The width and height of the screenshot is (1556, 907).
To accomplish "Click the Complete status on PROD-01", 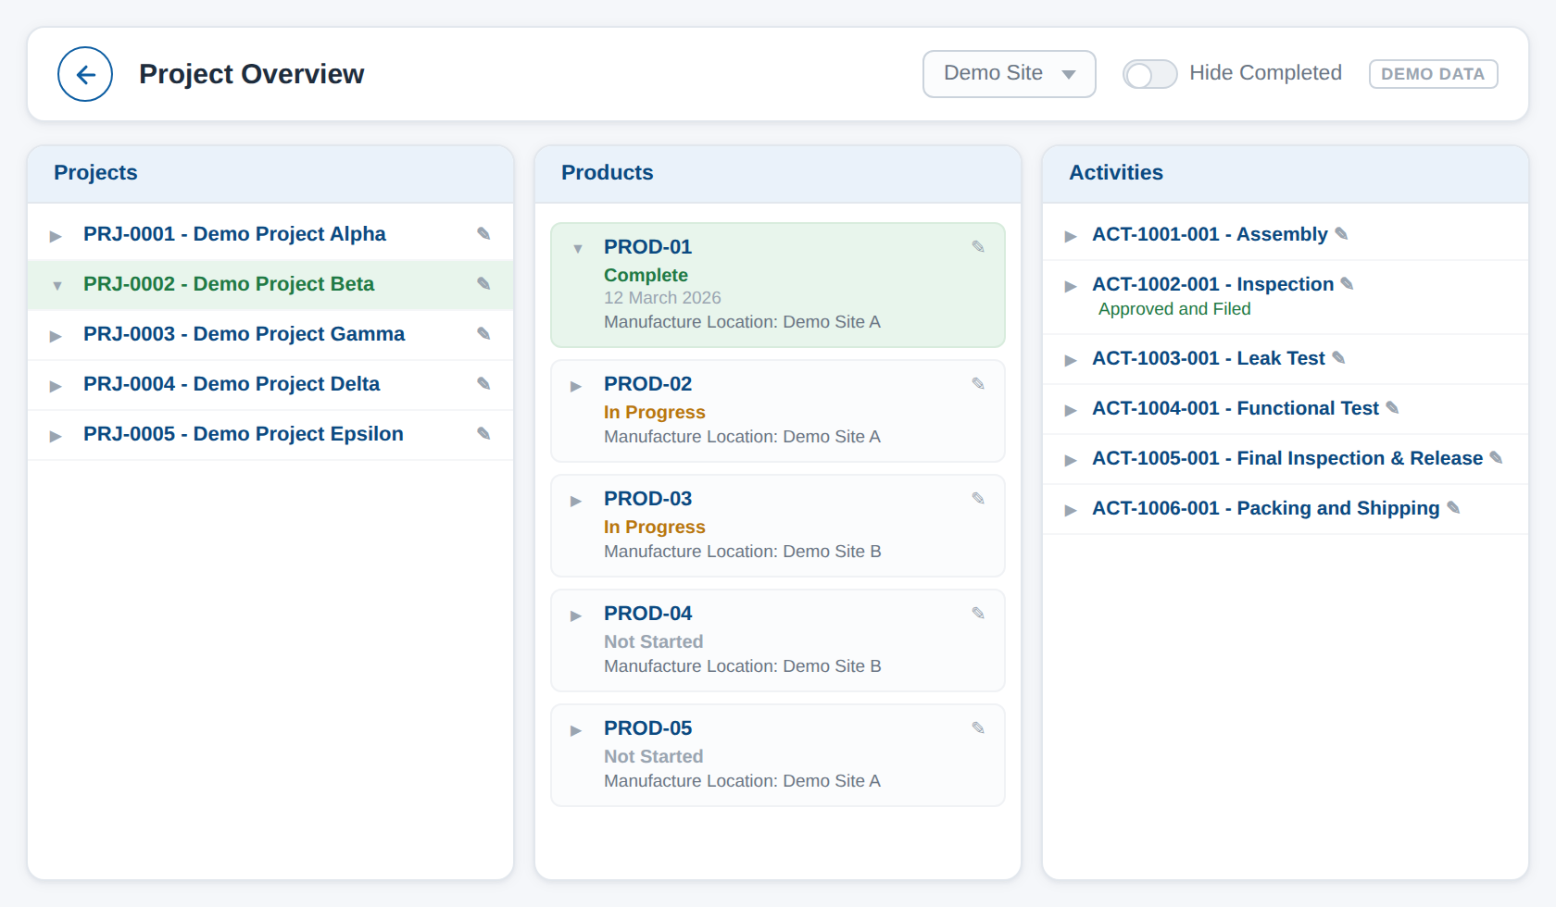I will pos(646,275).
